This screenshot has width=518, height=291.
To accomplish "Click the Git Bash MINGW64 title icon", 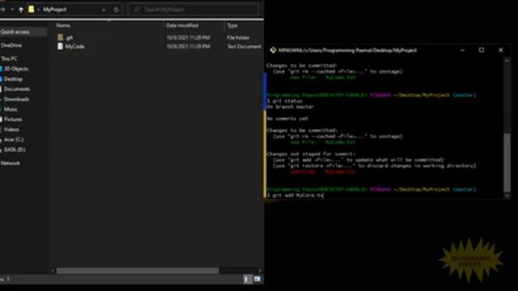I will pyautogui.click(x=273, y=50).
